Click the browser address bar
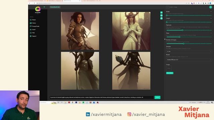The height and width of the screenshot is (120, 214). (x=111, y=3)
